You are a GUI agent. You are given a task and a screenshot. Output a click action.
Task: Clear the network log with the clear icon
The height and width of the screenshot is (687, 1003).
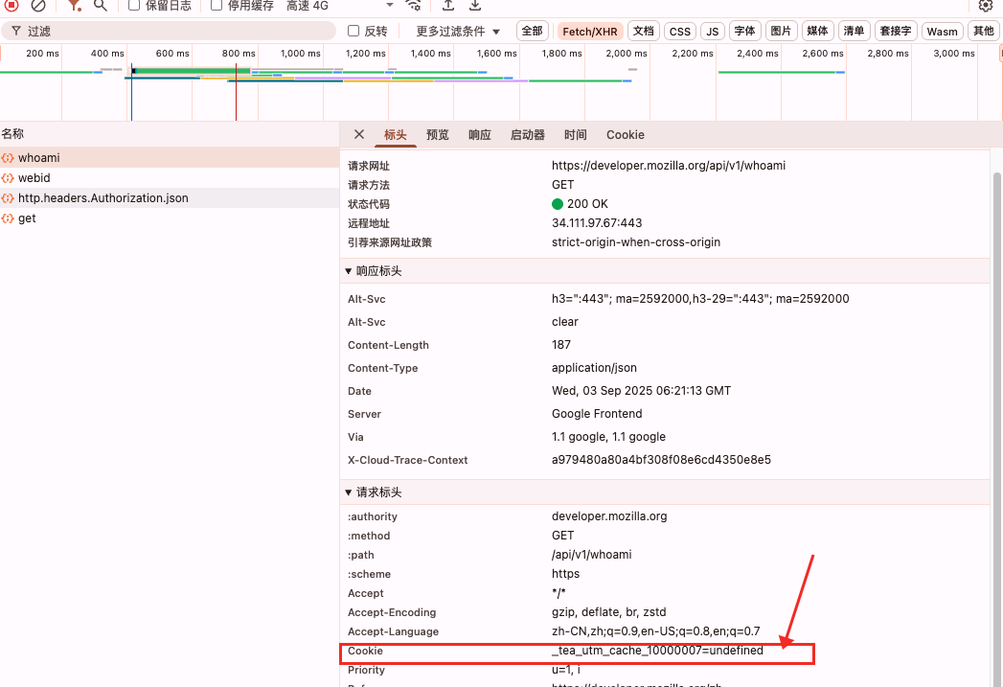[38, 5]
